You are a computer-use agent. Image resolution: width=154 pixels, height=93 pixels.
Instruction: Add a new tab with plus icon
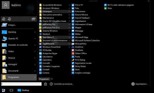pyautogui.click(x=52, y=79)
